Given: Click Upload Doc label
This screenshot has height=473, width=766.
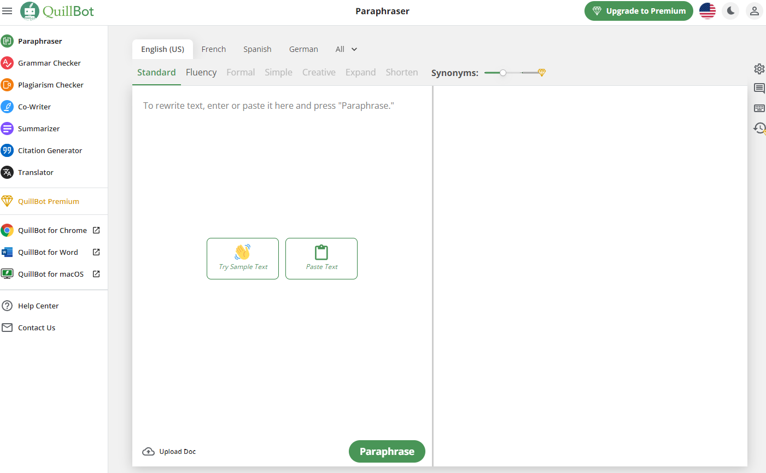Looking at the screenshot, I should coord(178,452).
